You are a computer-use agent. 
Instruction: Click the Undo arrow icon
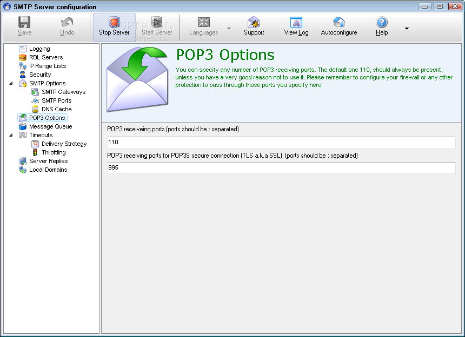coord(67,22)
